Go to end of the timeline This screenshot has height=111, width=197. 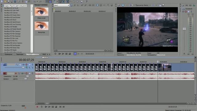pos(64,107)
